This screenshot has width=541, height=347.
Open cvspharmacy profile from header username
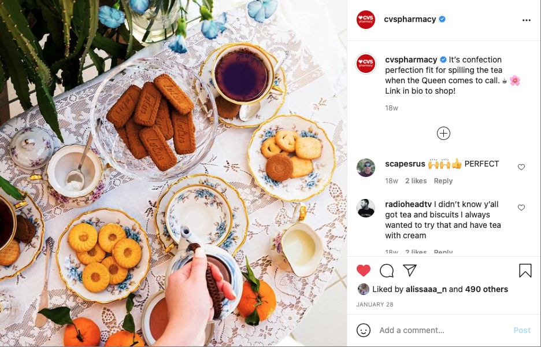(410, 19)
